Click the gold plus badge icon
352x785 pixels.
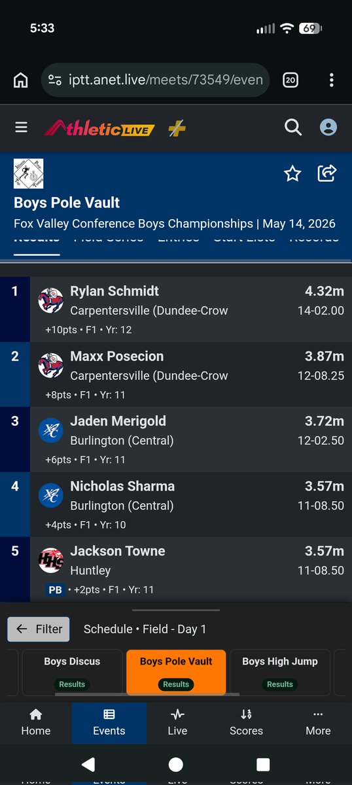coord(177,128)
